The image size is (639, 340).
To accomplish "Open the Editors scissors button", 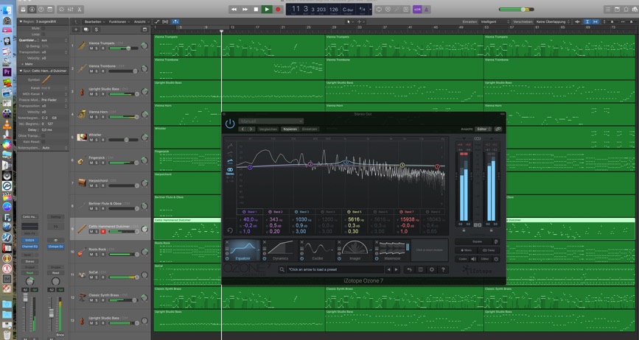I will click(80, 9).
